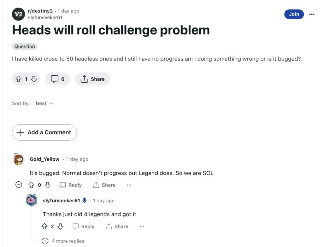Open more options on Gold_Yellow's comment
Screen dimensions: 323x247
point(129,185)
